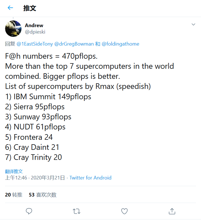This screenshot has height=220, width=201.
Task: Reply to the tweet via bubble icon
Action: (x=29, y=211)
